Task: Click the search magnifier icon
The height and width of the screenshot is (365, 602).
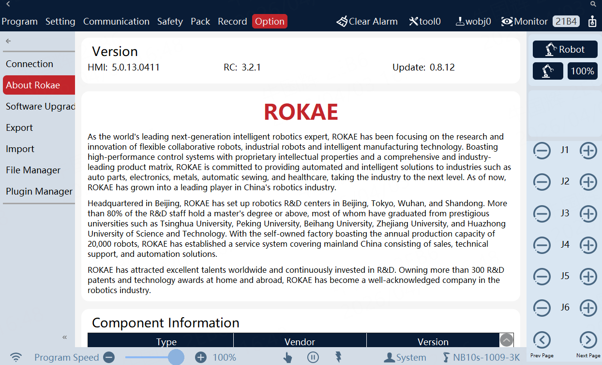Action: tap(593, 4)
